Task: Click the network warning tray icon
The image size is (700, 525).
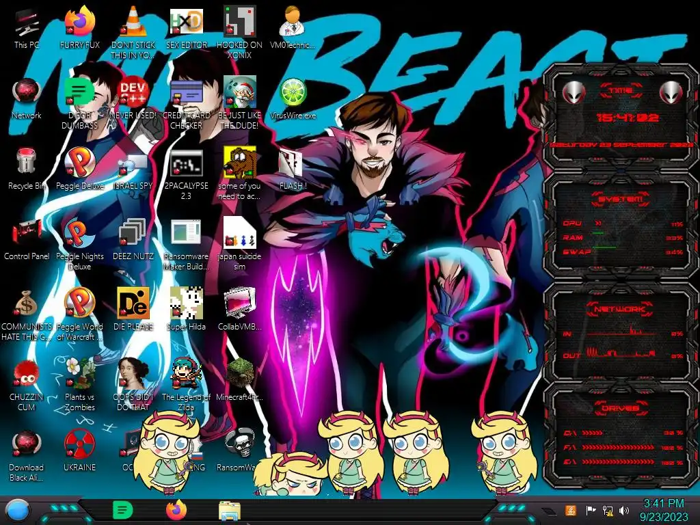Action: click(608, 510)
